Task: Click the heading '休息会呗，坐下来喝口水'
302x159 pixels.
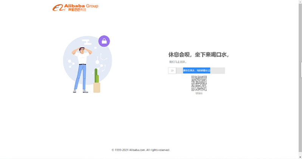Action: [198, 55]
